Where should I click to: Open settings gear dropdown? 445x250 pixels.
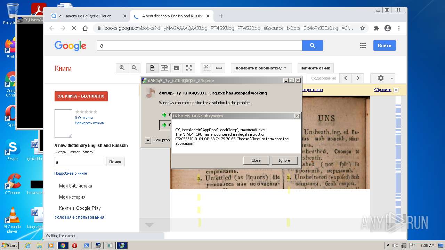[383, 78]
